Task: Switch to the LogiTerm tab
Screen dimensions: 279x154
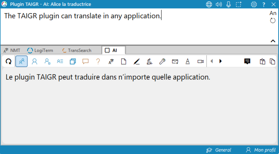Action: click(x=40, y=50)
